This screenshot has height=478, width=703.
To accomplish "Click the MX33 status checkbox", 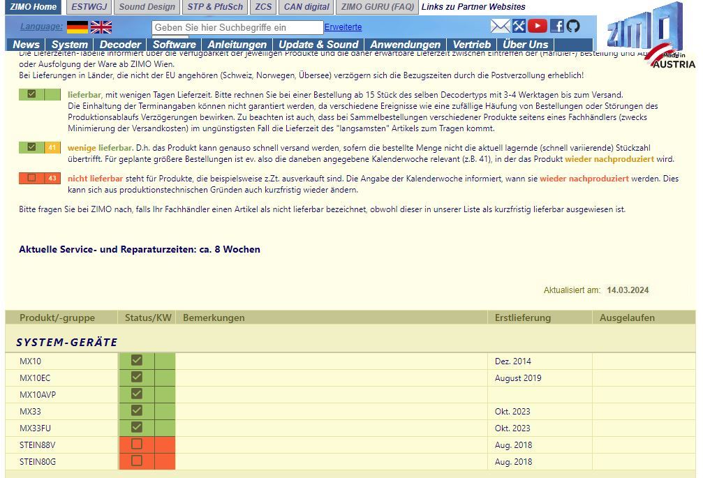I will pos(137,410).
